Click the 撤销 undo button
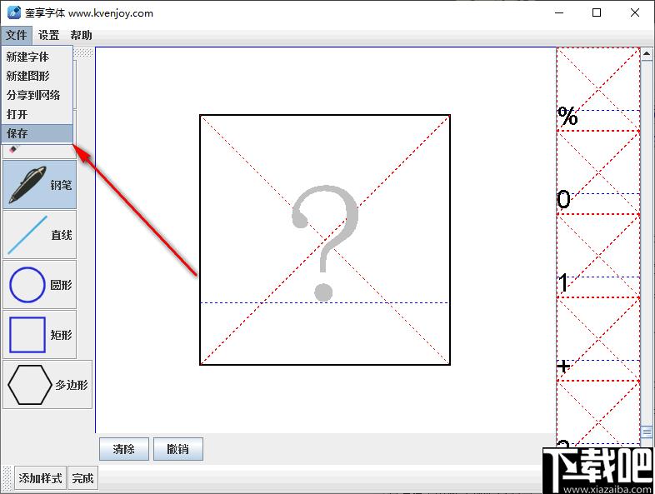This screenshot has width=655, height=494. [x=178, y=449]
